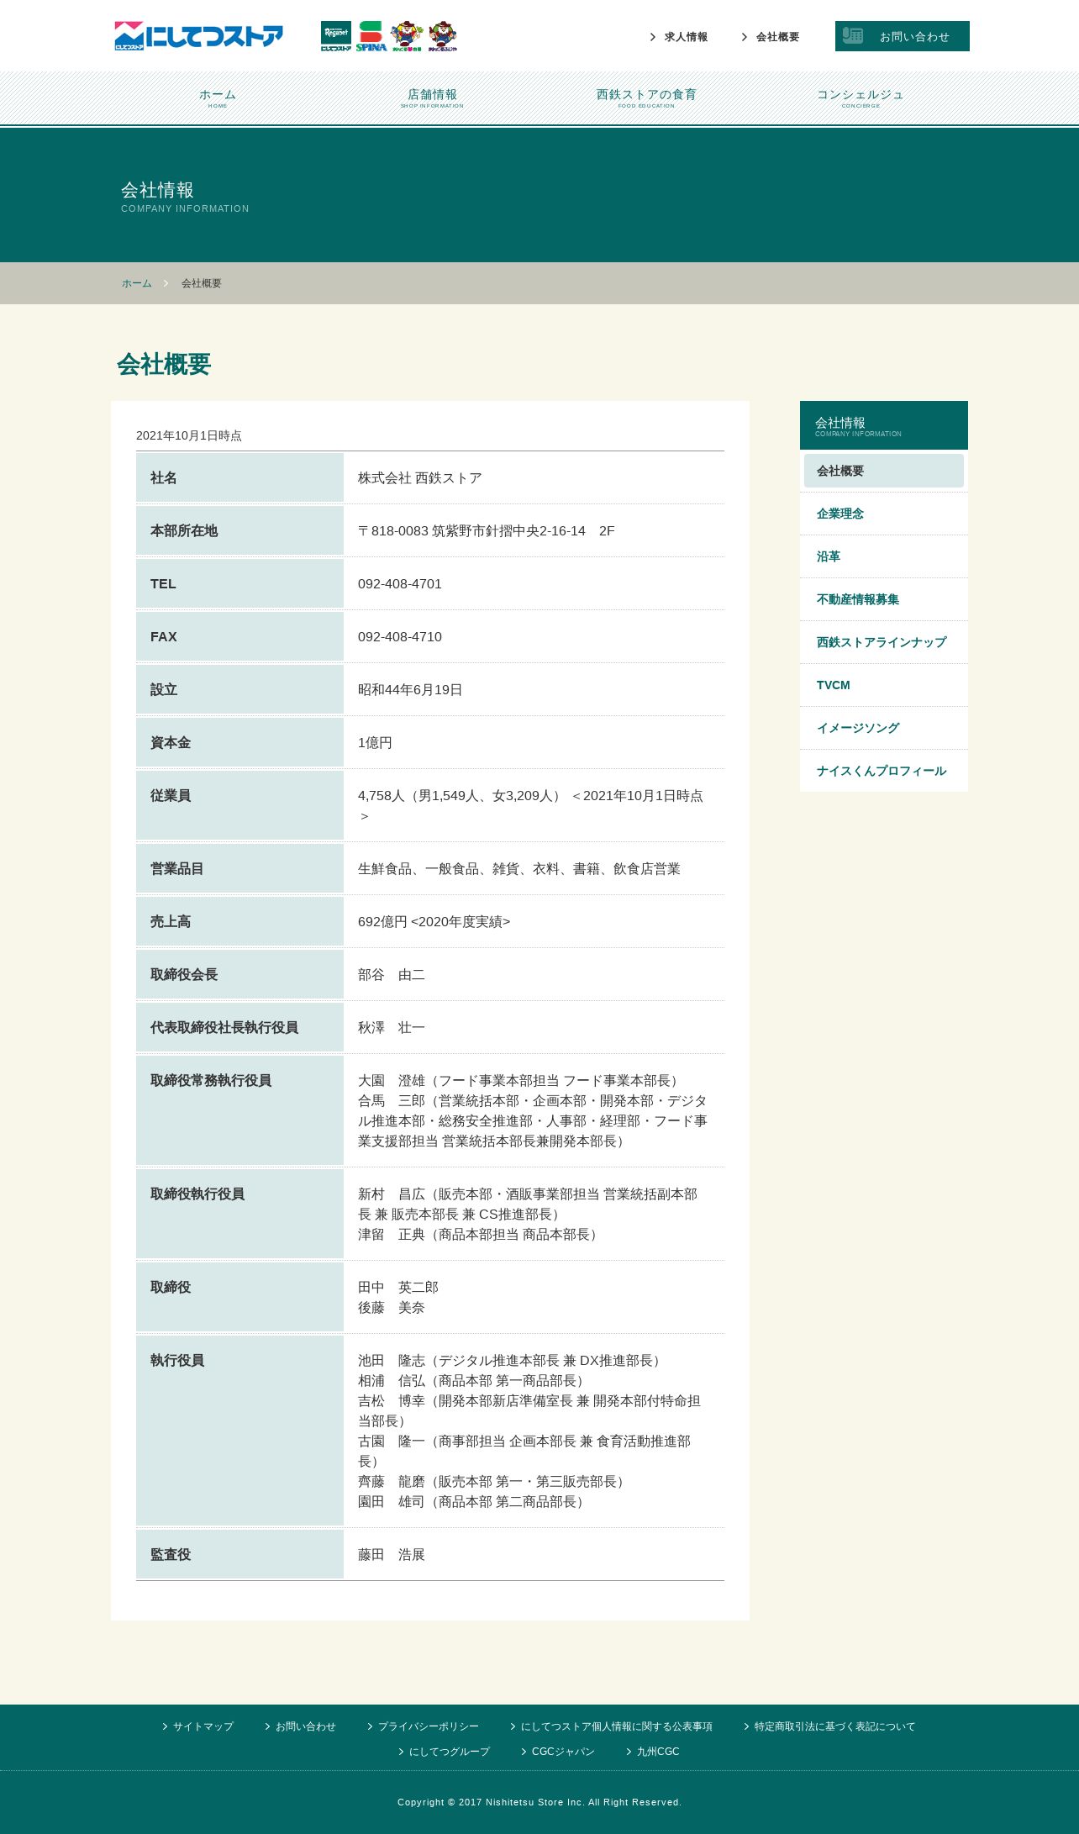Open 沿革 in the sidebar
The image size is (1079, 1834).
point(884,556)
